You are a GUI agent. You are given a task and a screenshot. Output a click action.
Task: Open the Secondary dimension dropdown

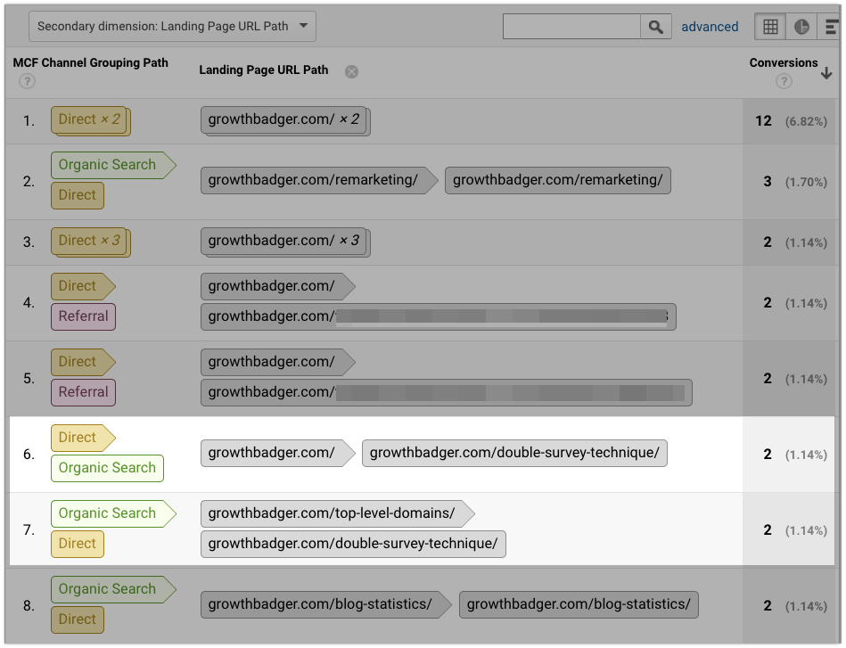click(x=172, y=27)
